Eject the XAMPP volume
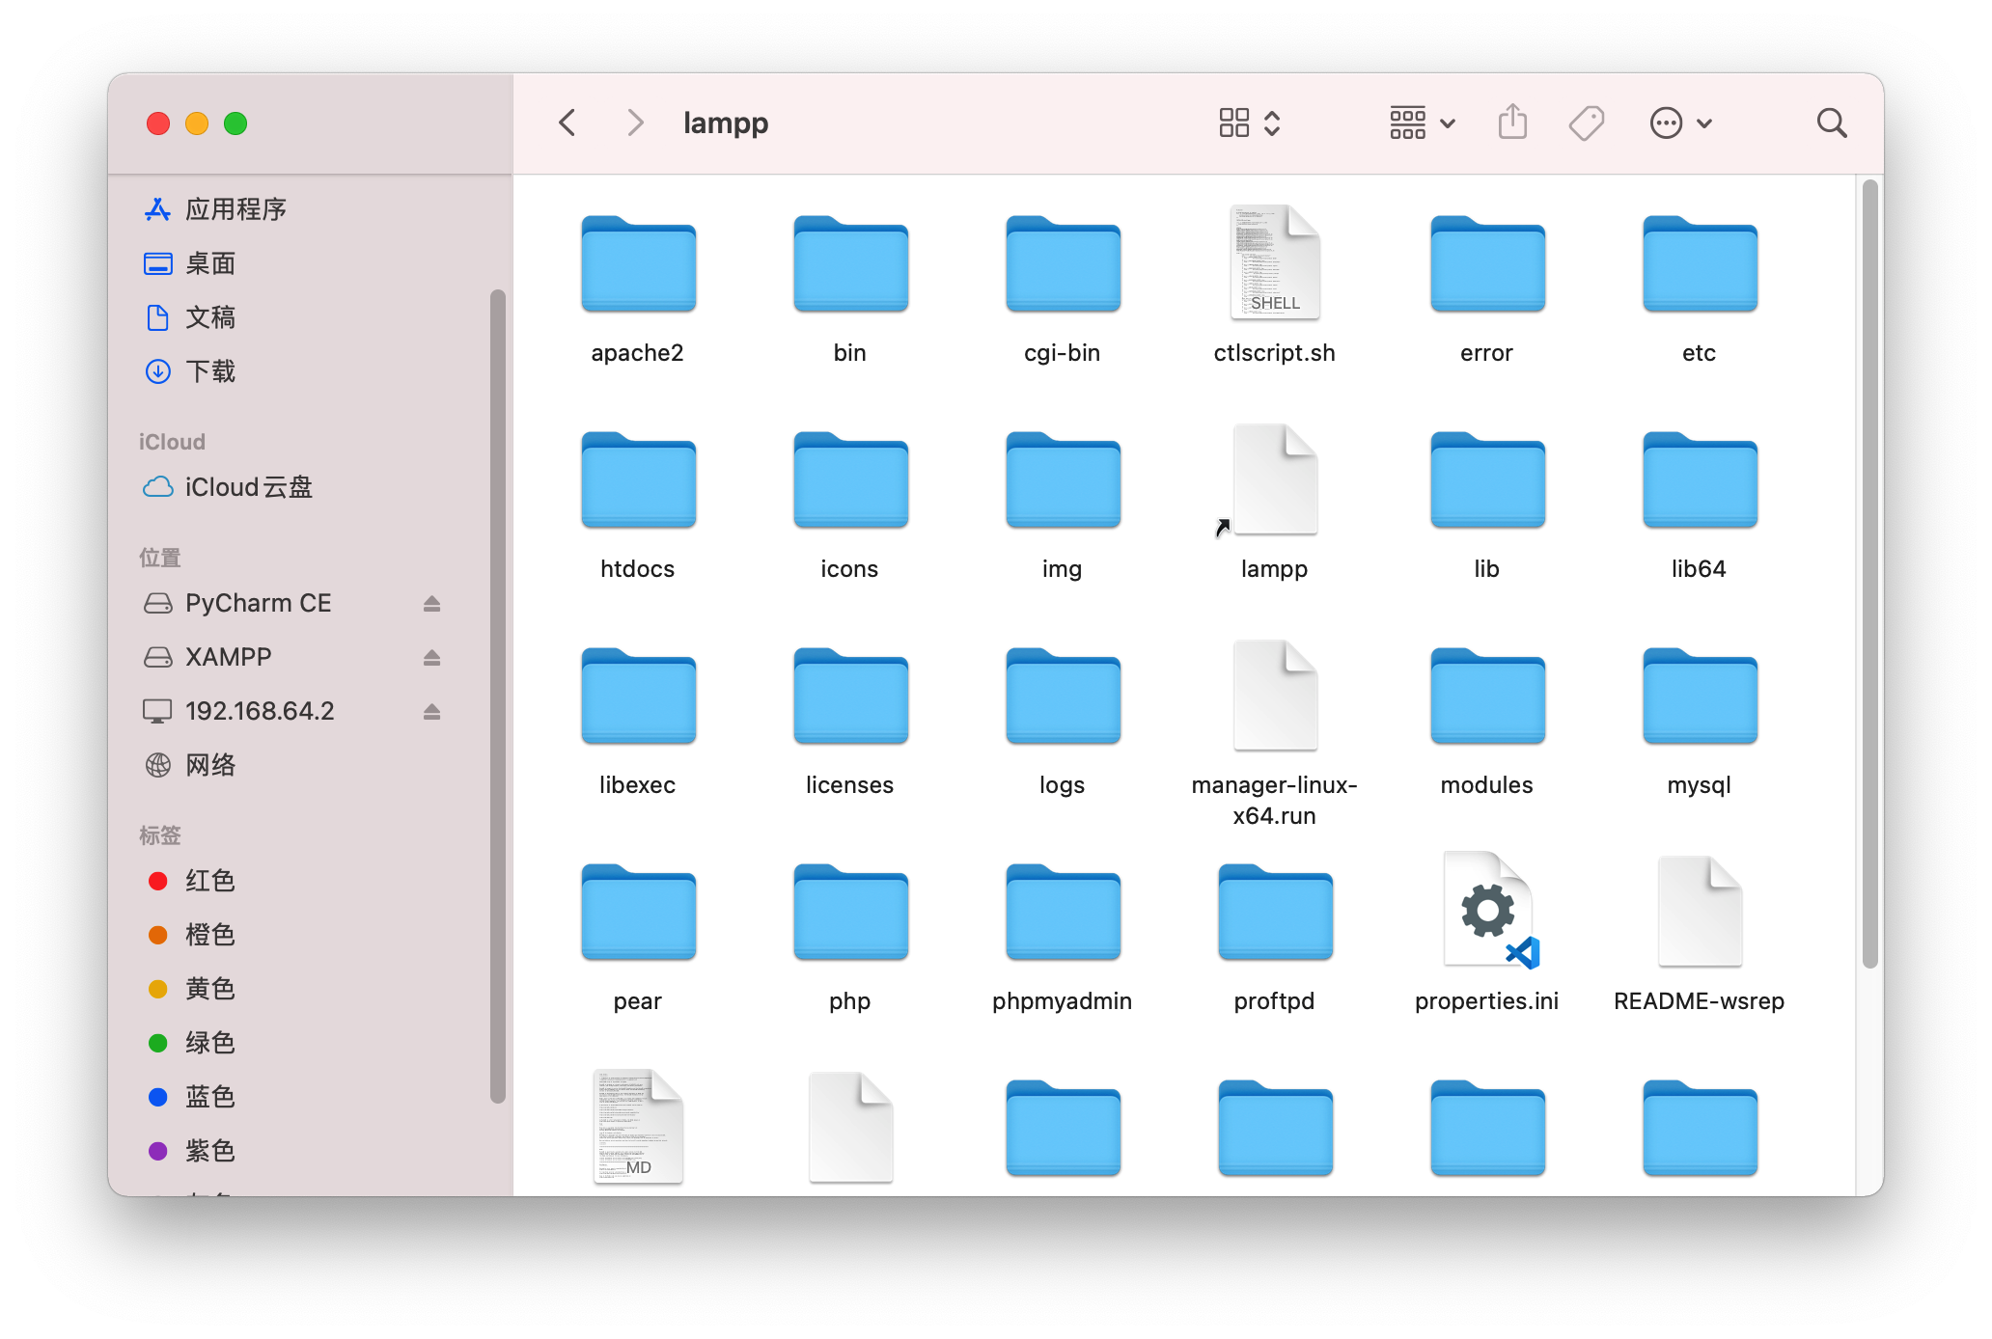Viewport: 1992px width, 1339px height. coord(431,657)
